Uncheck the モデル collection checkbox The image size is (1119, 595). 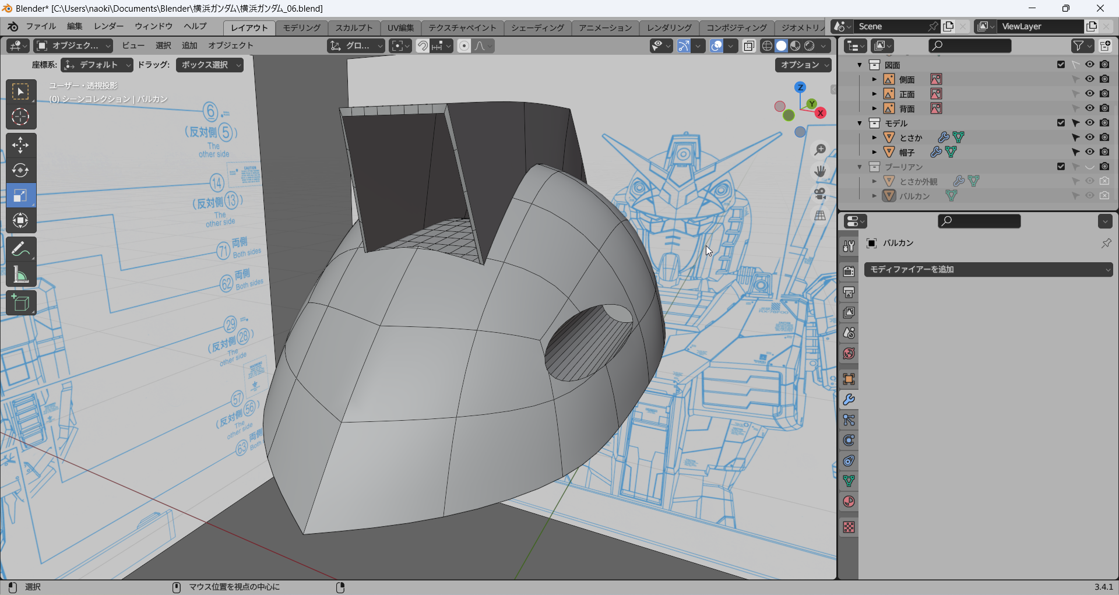coord(1061,123)
